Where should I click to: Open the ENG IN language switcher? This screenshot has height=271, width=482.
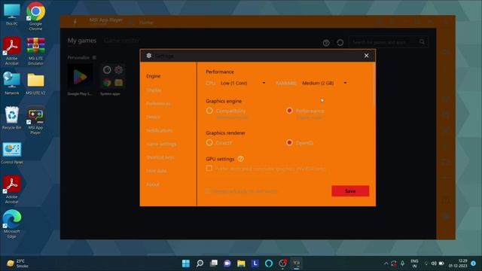414,263
